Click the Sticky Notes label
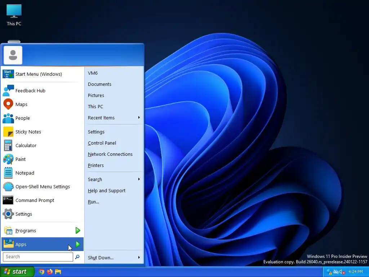369x277 pixels. tap(28, 132)
